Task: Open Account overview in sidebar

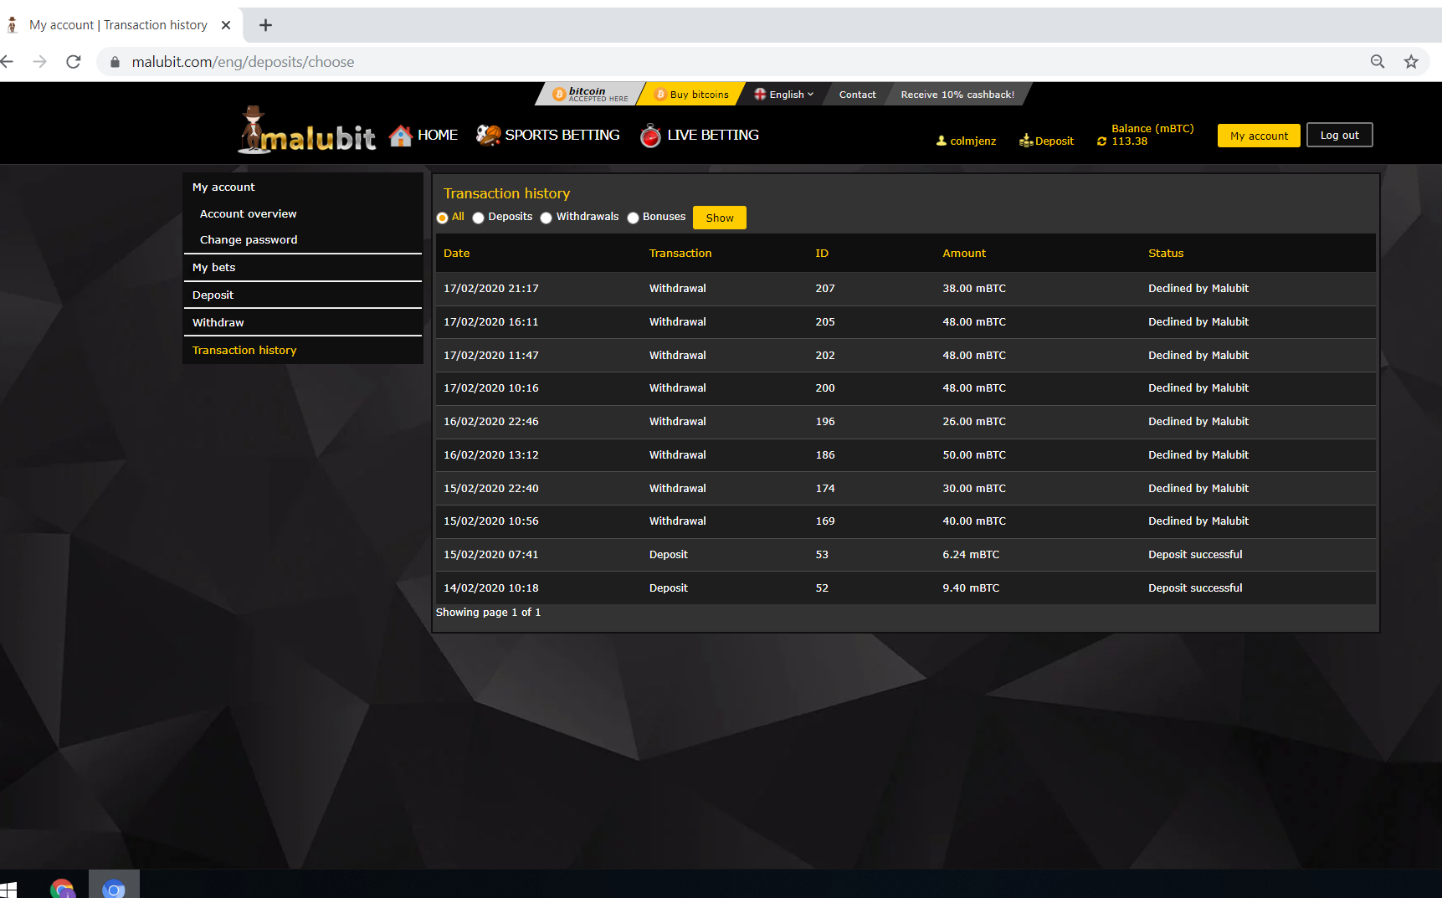Action: coord(249,214)
